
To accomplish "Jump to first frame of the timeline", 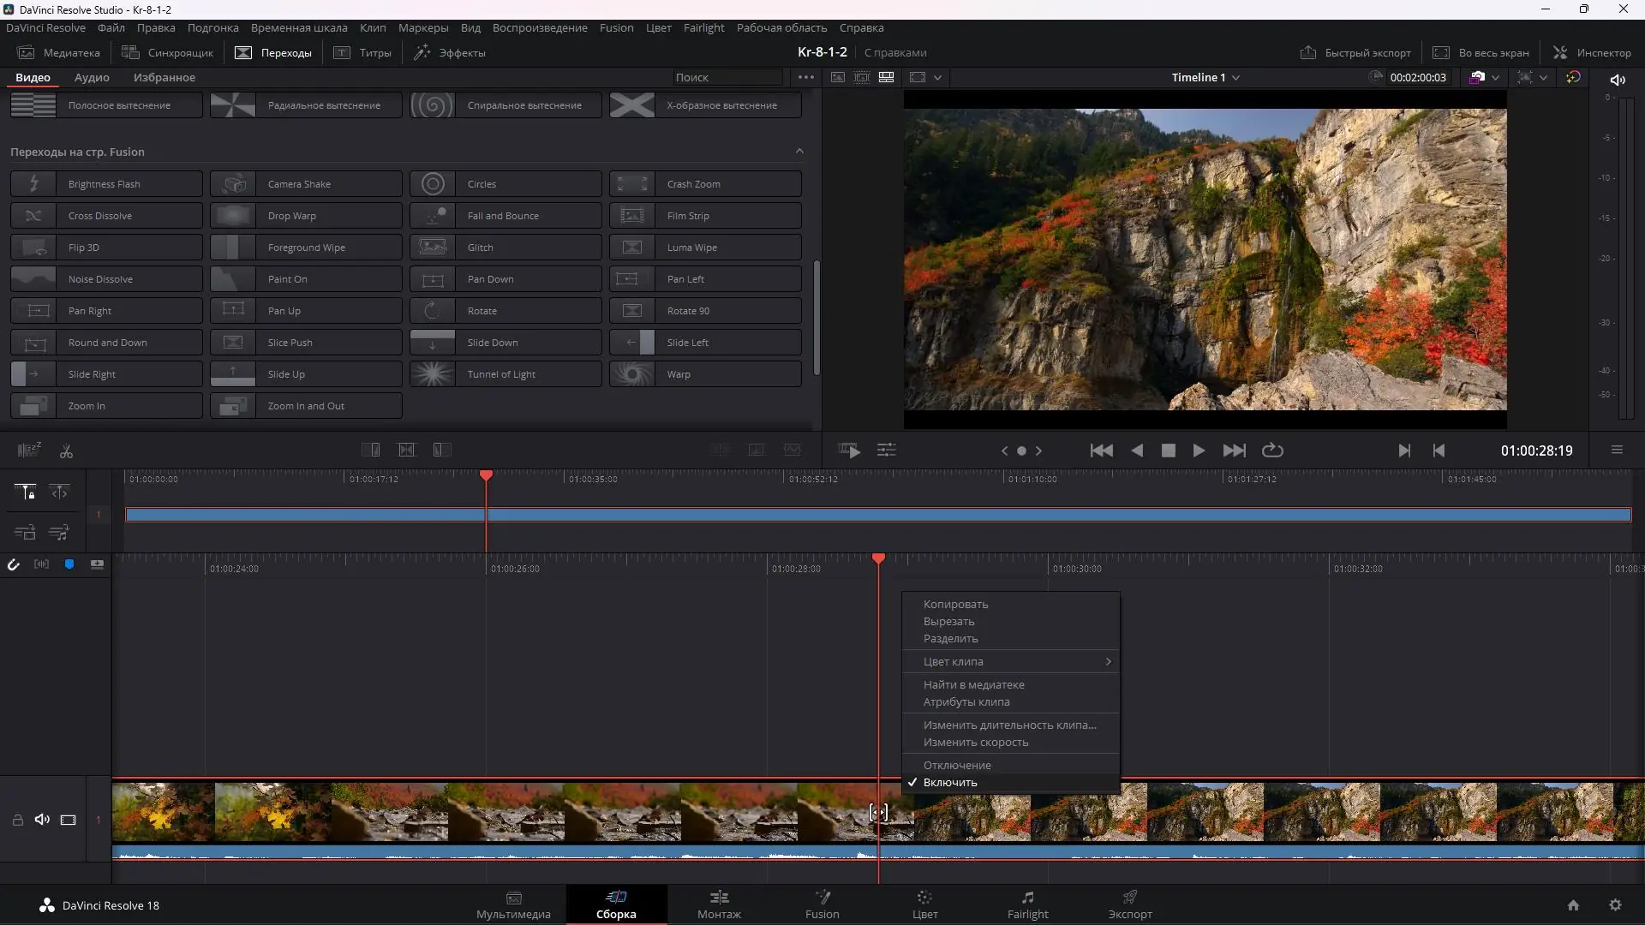I will tap(1101, 451).
